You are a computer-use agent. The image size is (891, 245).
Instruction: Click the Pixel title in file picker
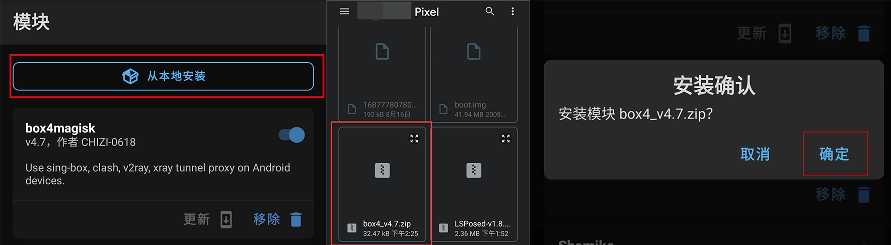pos(427,12)
